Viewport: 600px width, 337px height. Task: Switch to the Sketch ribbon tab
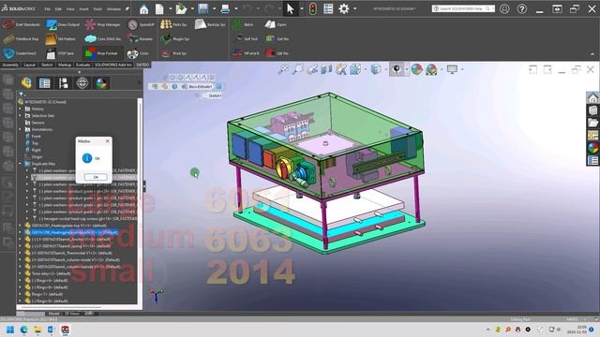[47, 65]
